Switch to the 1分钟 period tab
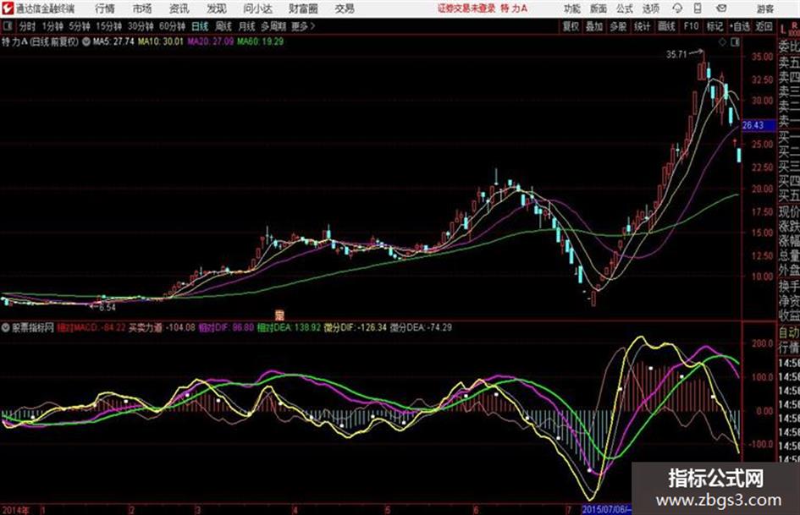800x515 pixels. pos(52,26)
